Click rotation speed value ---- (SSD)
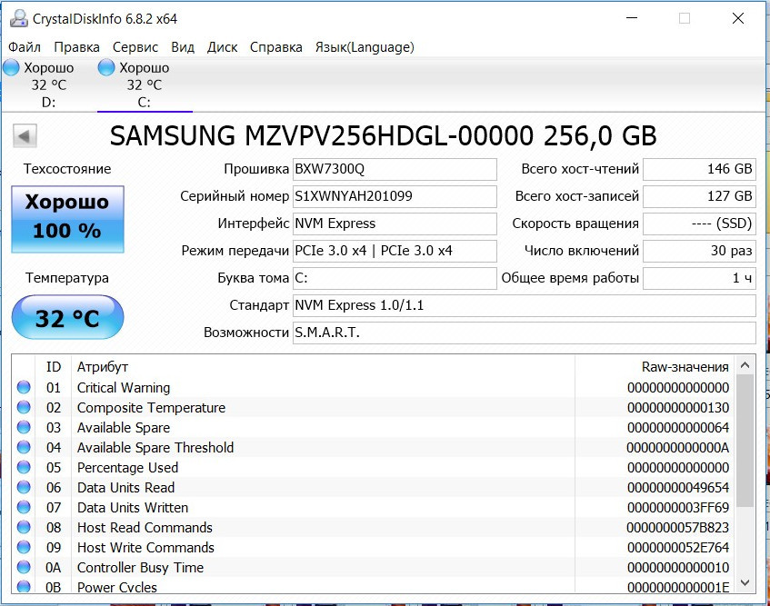 (699, 224)
